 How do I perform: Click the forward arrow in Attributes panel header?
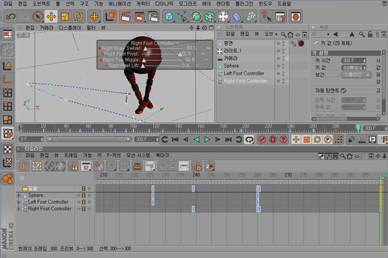(x=328, y=34)
